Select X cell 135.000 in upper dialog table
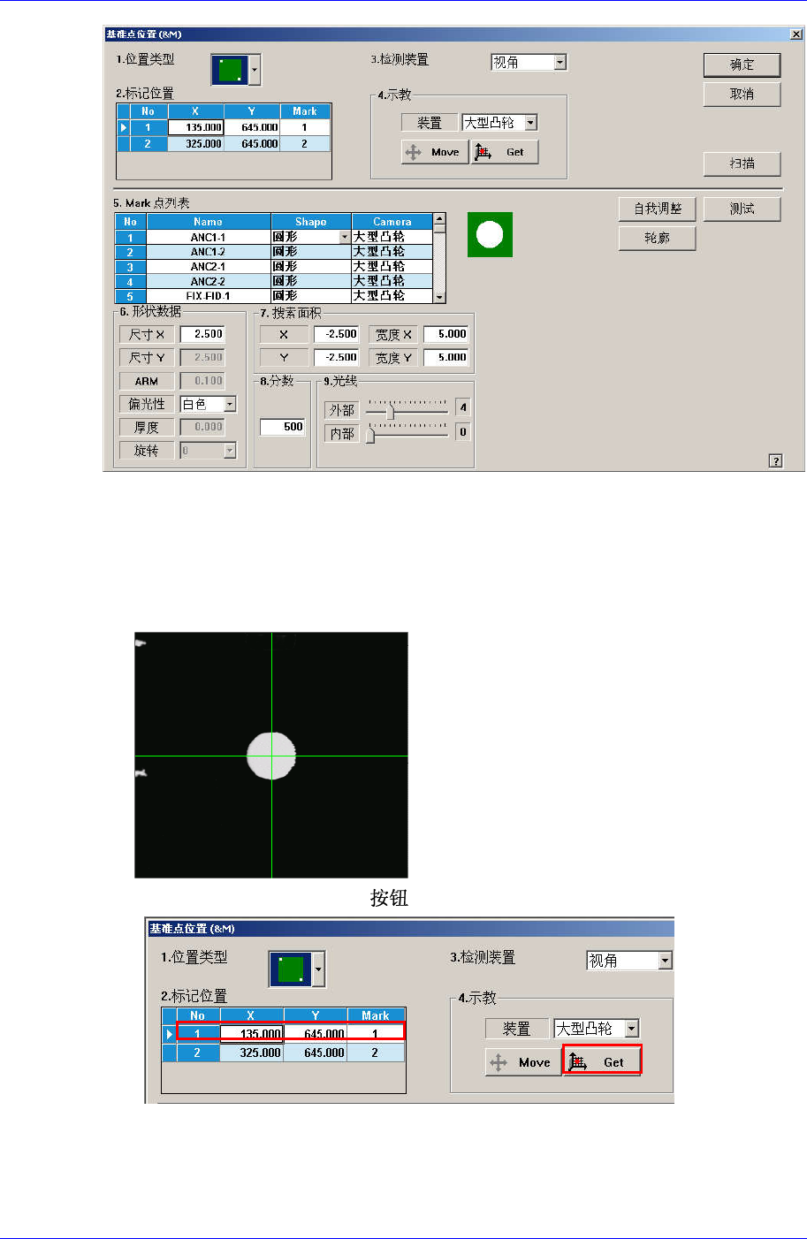The width and height of the screenshot is (807, 1239). tap(195, 127)
